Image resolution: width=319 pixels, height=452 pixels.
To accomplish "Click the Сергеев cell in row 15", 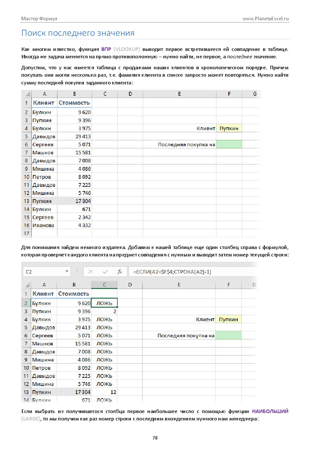I will (x=44, y=217).
